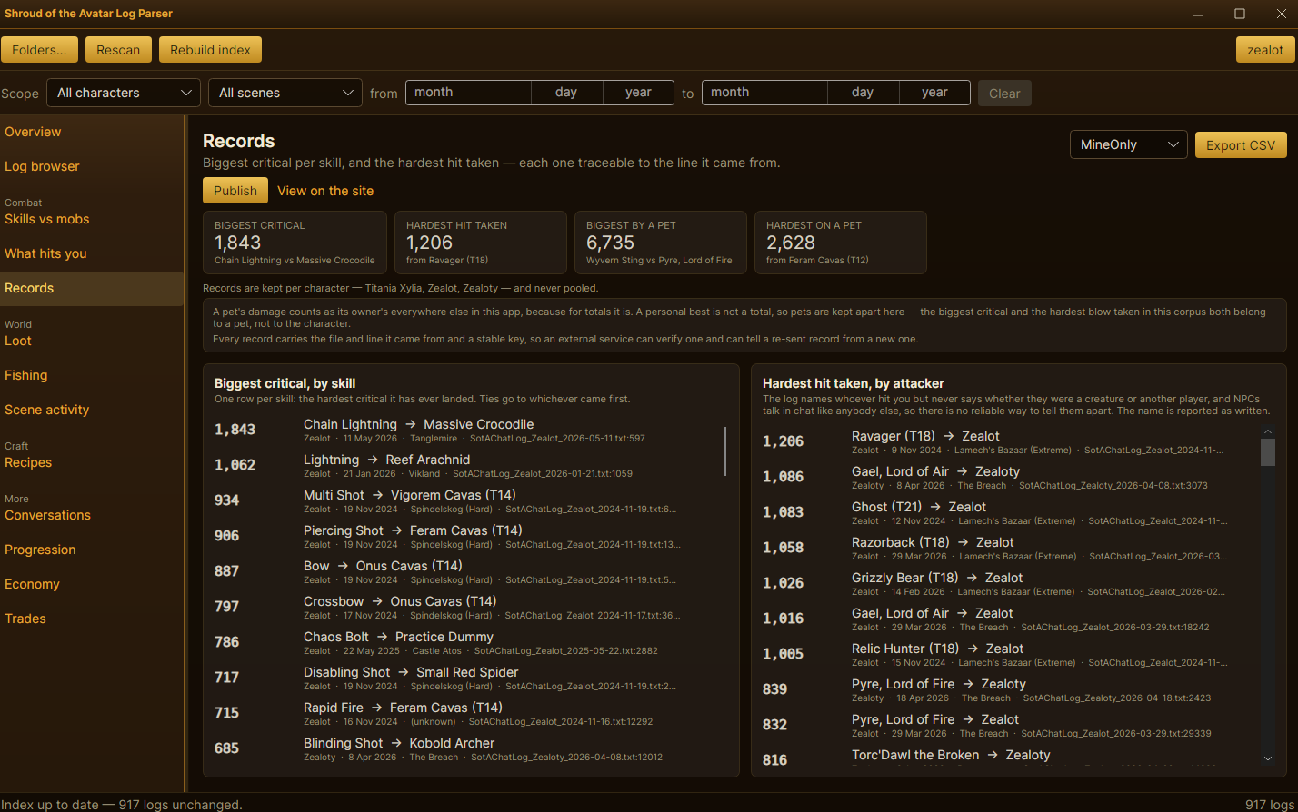Export records as CSV
The image size is (1298, 812).
[1241, 145]
